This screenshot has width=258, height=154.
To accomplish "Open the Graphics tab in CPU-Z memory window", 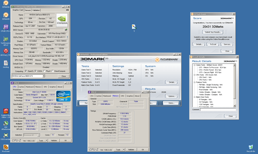I will 130,96.
